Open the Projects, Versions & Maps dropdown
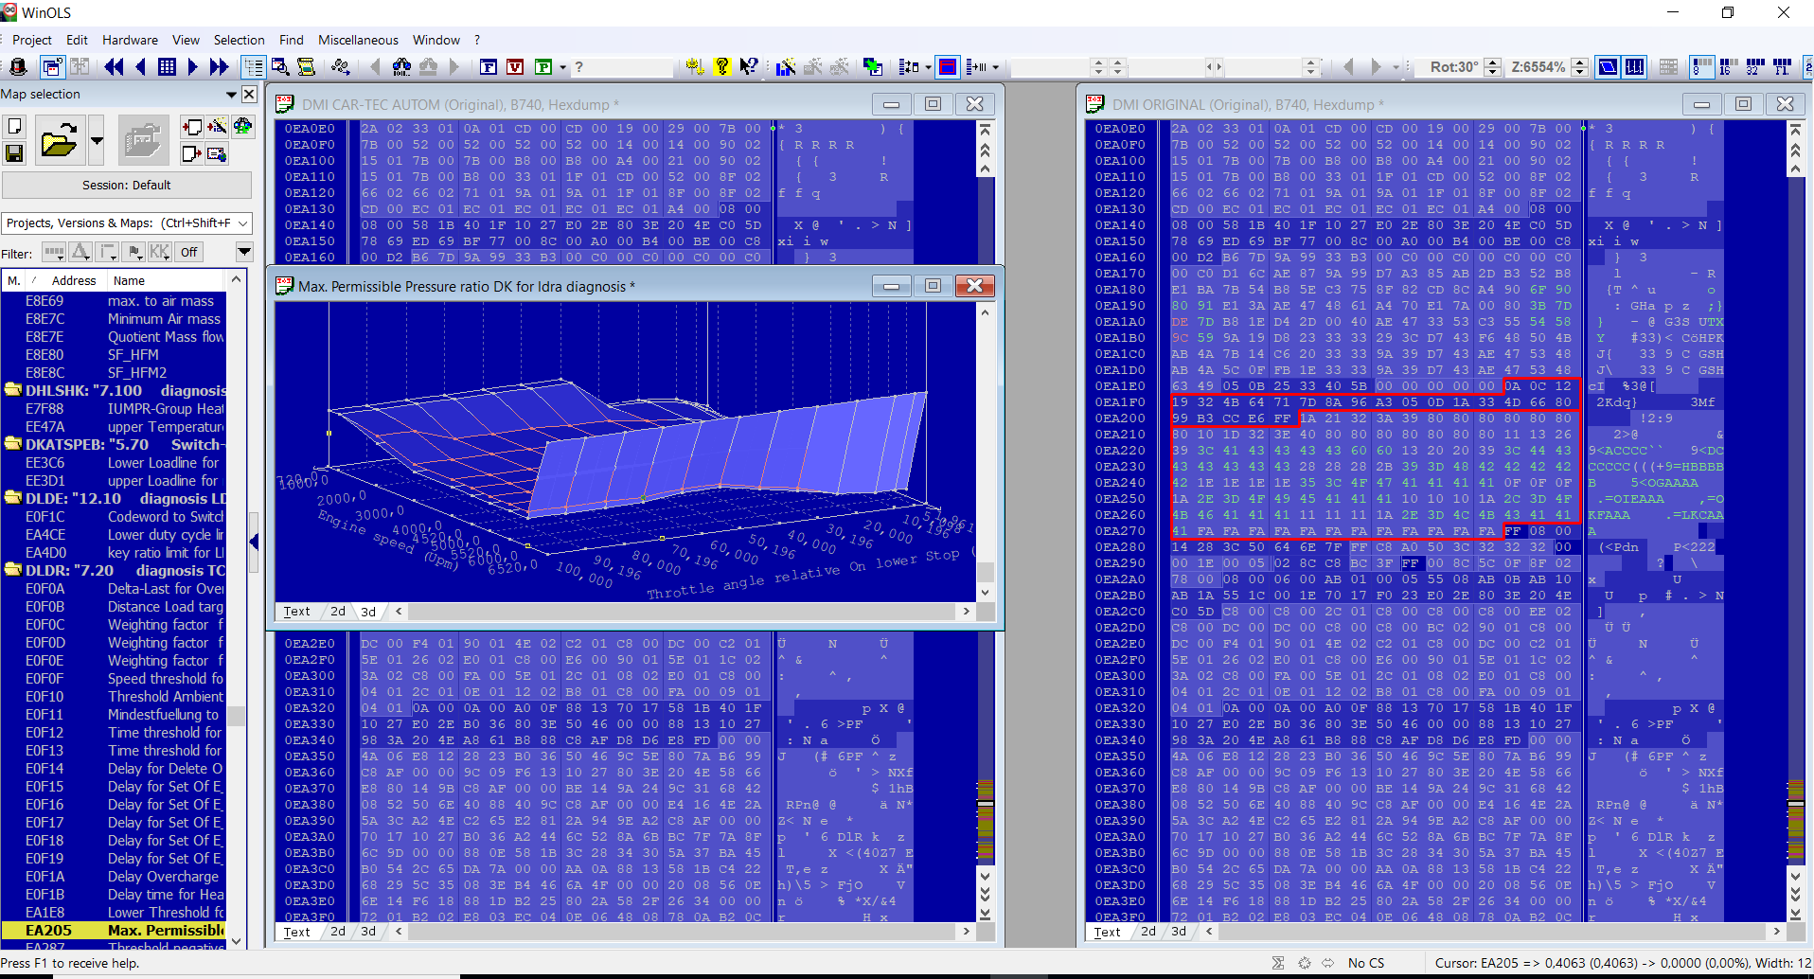1814x979 pixels. (x=243, y=222)
